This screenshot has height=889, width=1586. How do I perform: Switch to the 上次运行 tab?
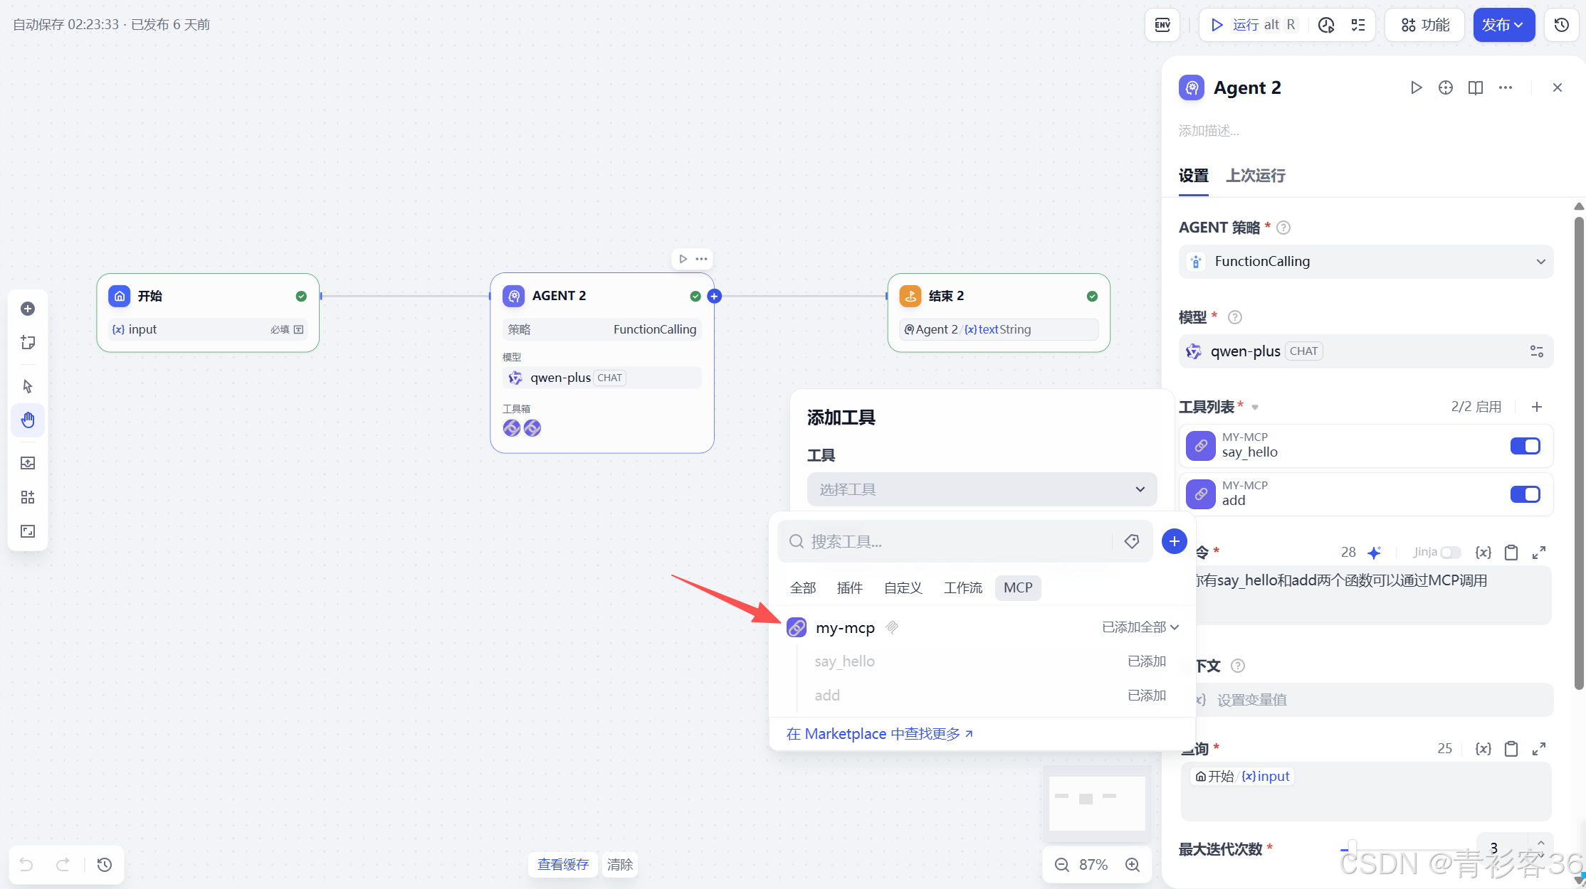1255,176
